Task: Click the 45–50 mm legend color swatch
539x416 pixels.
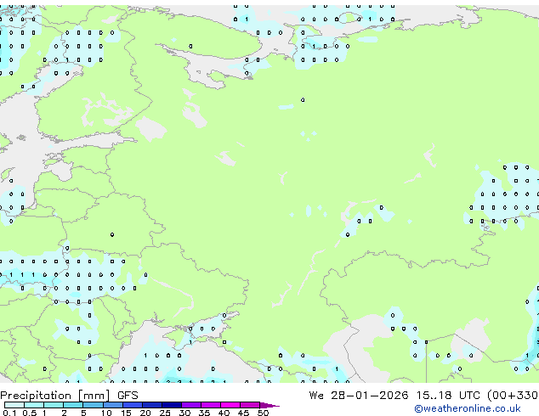Action: [x=250, y=405]
